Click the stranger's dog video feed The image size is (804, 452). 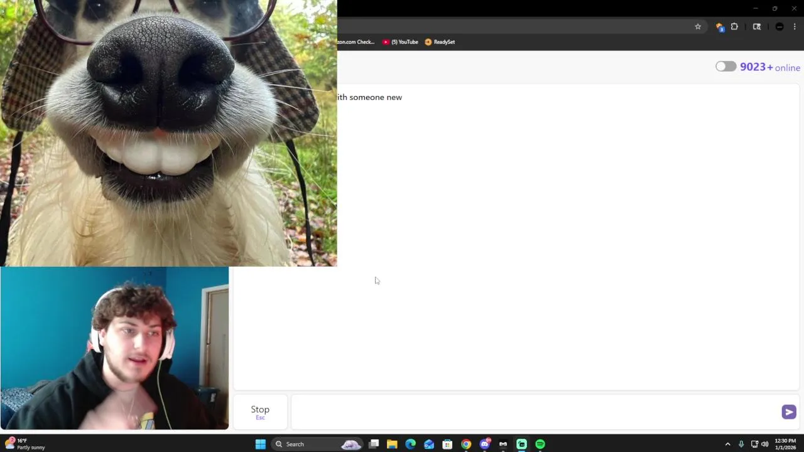168,133
